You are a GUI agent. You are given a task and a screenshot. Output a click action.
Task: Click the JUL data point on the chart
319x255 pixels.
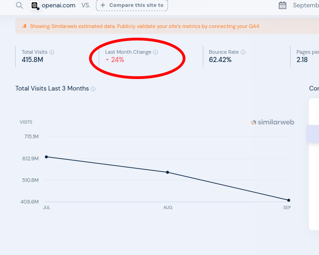(46, 157)
